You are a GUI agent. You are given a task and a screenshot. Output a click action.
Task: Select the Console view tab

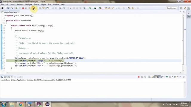click(x=7, y=77)
